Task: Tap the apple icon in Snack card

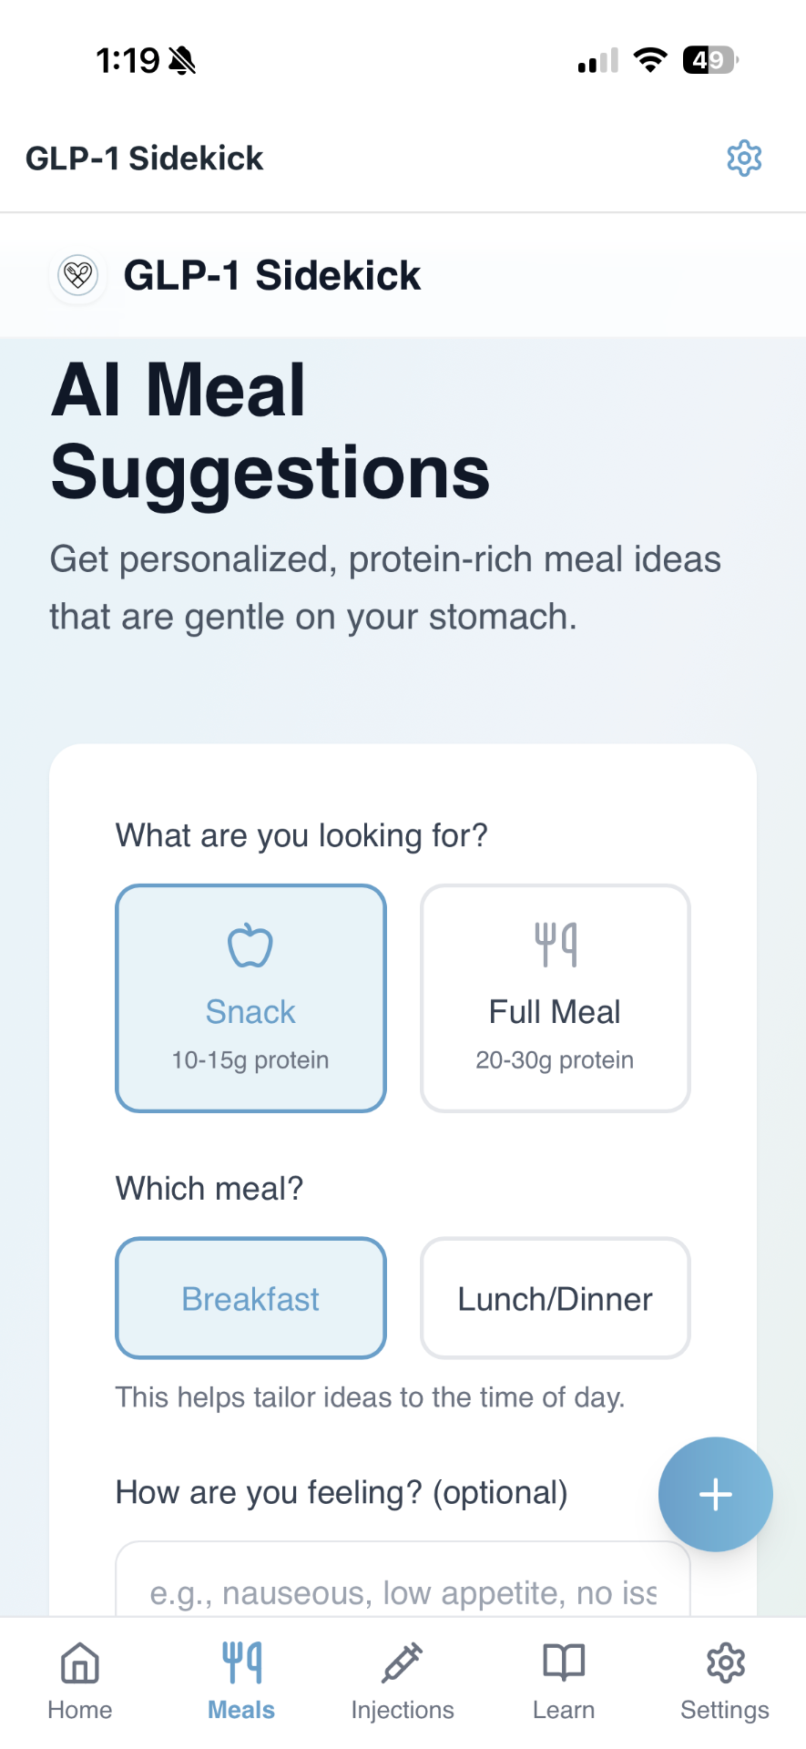Action: [250, 946]
